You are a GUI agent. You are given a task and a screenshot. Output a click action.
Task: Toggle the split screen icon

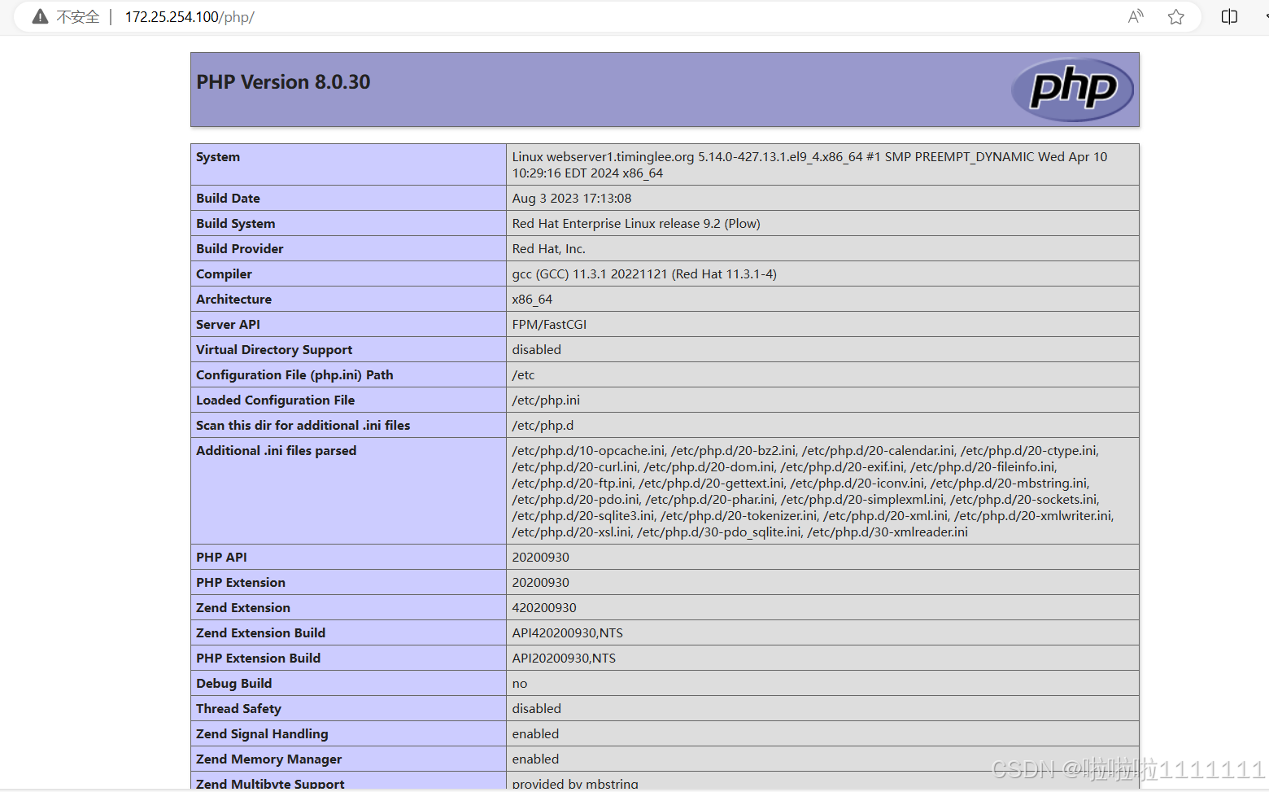coord(1229,16)
